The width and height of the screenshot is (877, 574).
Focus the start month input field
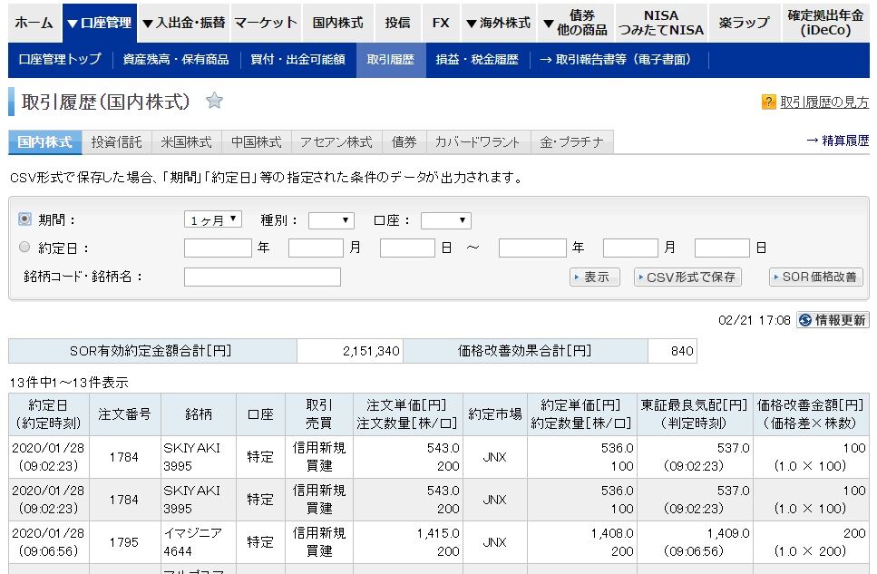click(316, 248)
